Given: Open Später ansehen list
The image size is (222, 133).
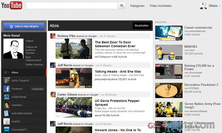Looking at the screenshot, I should click(x=34, y=64).
